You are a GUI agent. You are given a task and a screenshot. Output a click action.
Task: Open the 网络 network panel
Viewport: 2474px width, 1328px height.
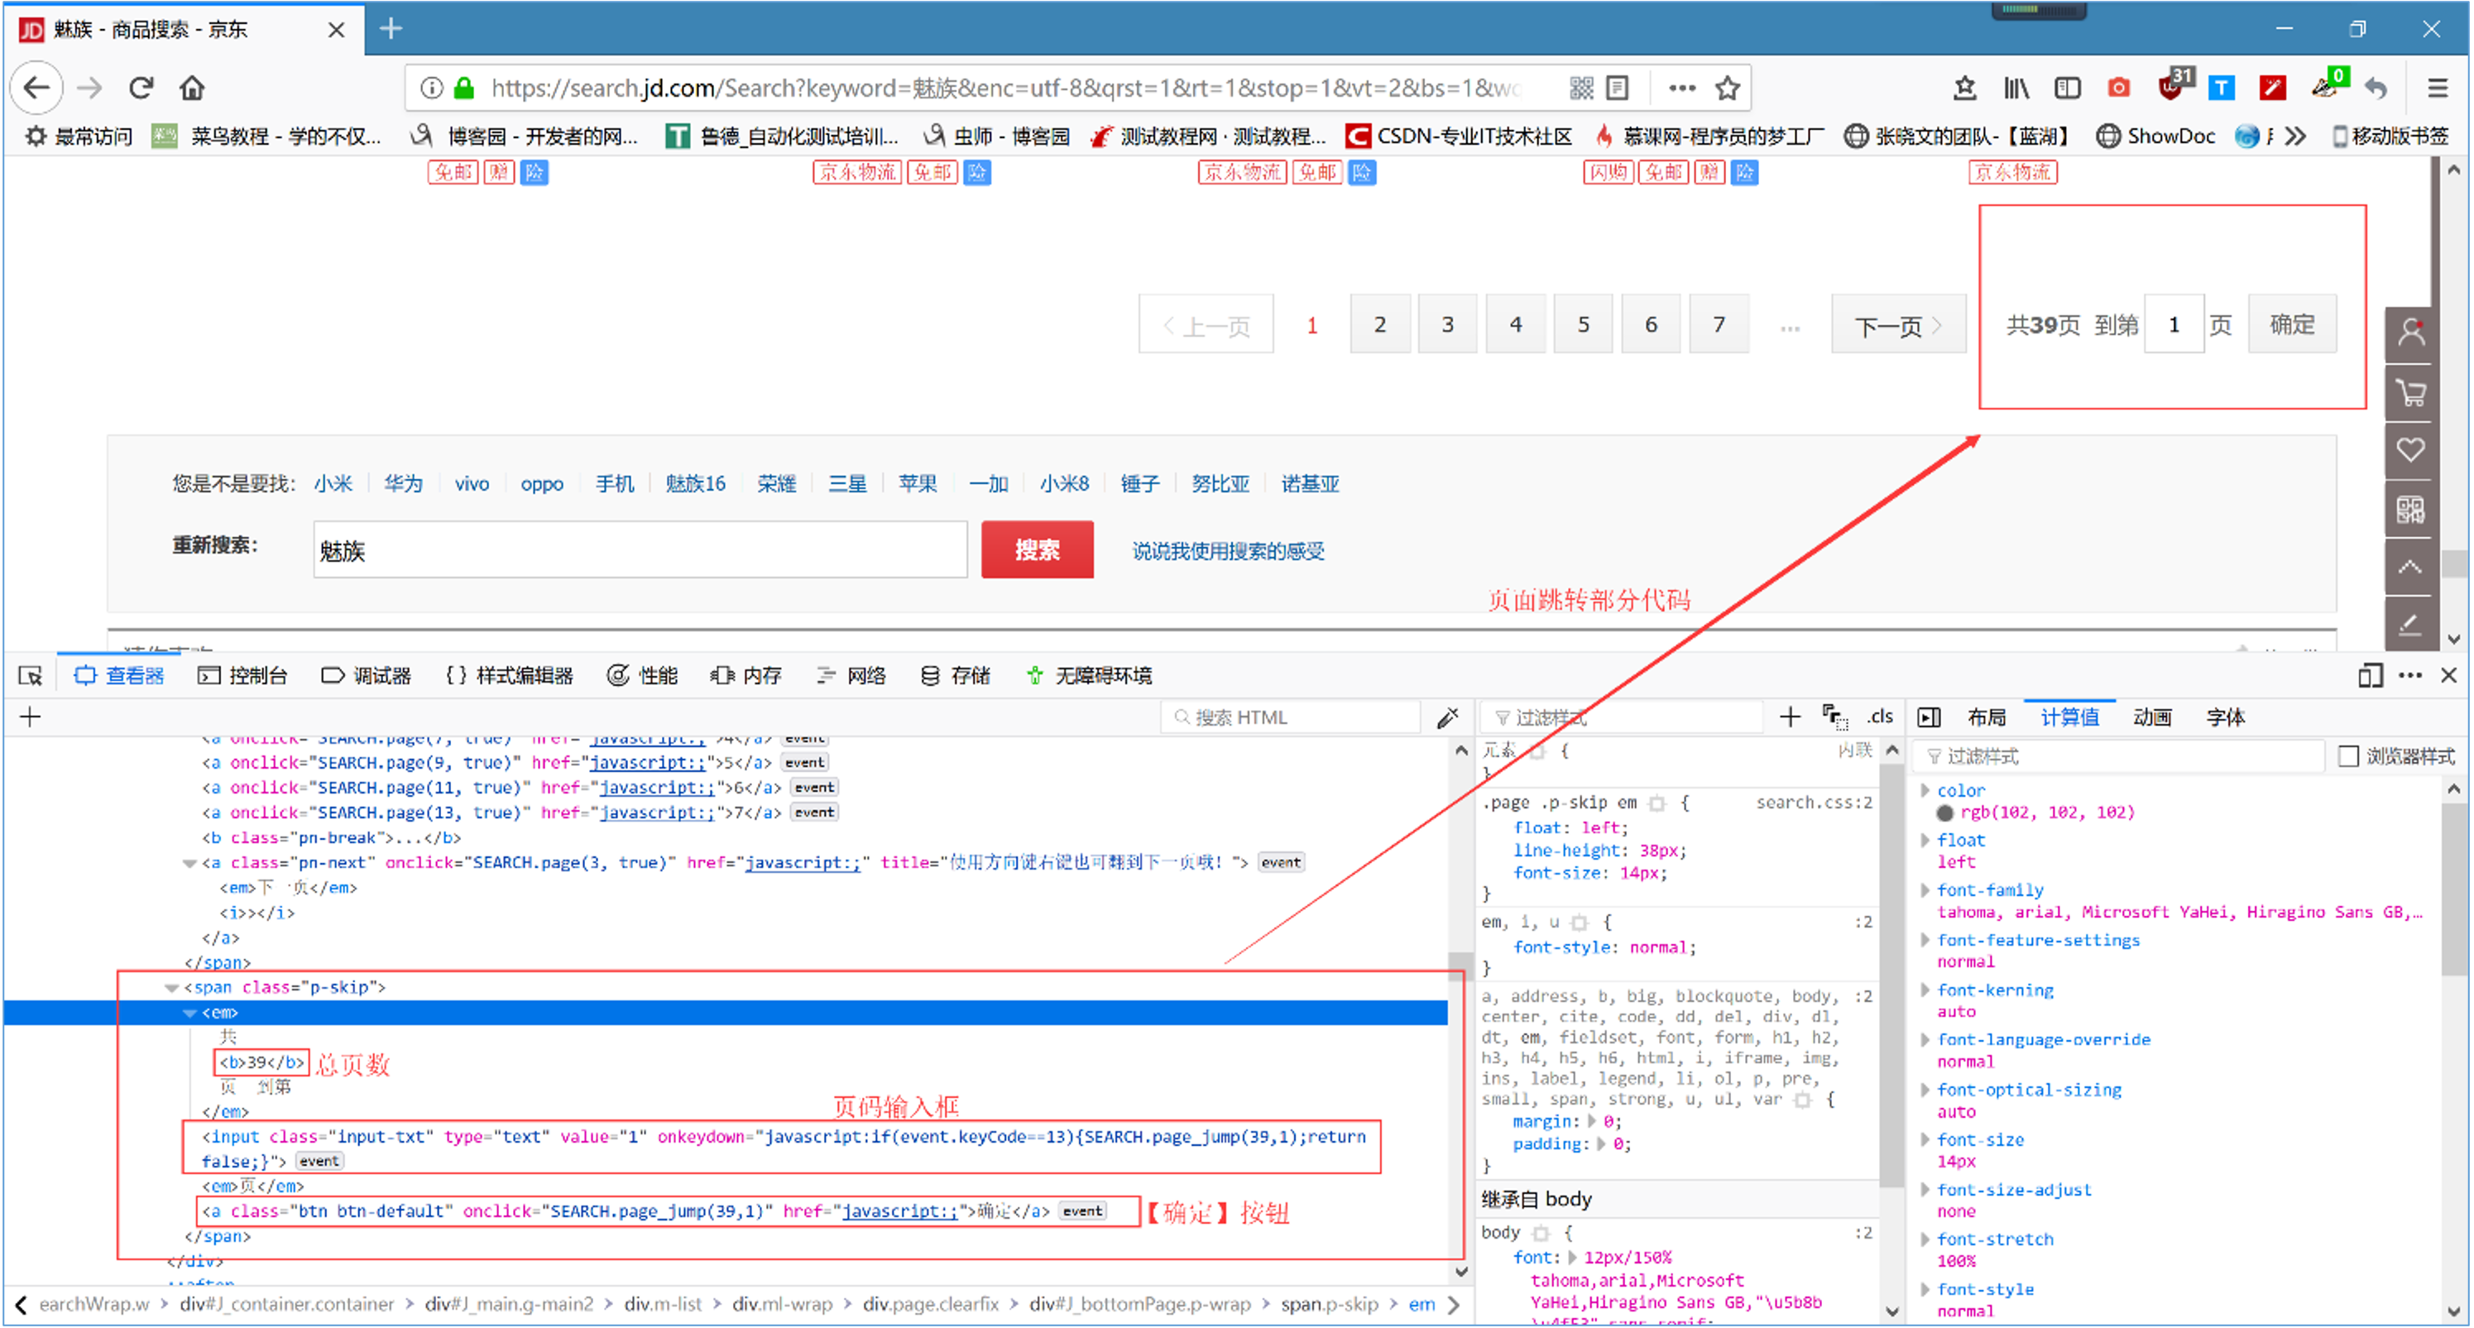(865, 675)
